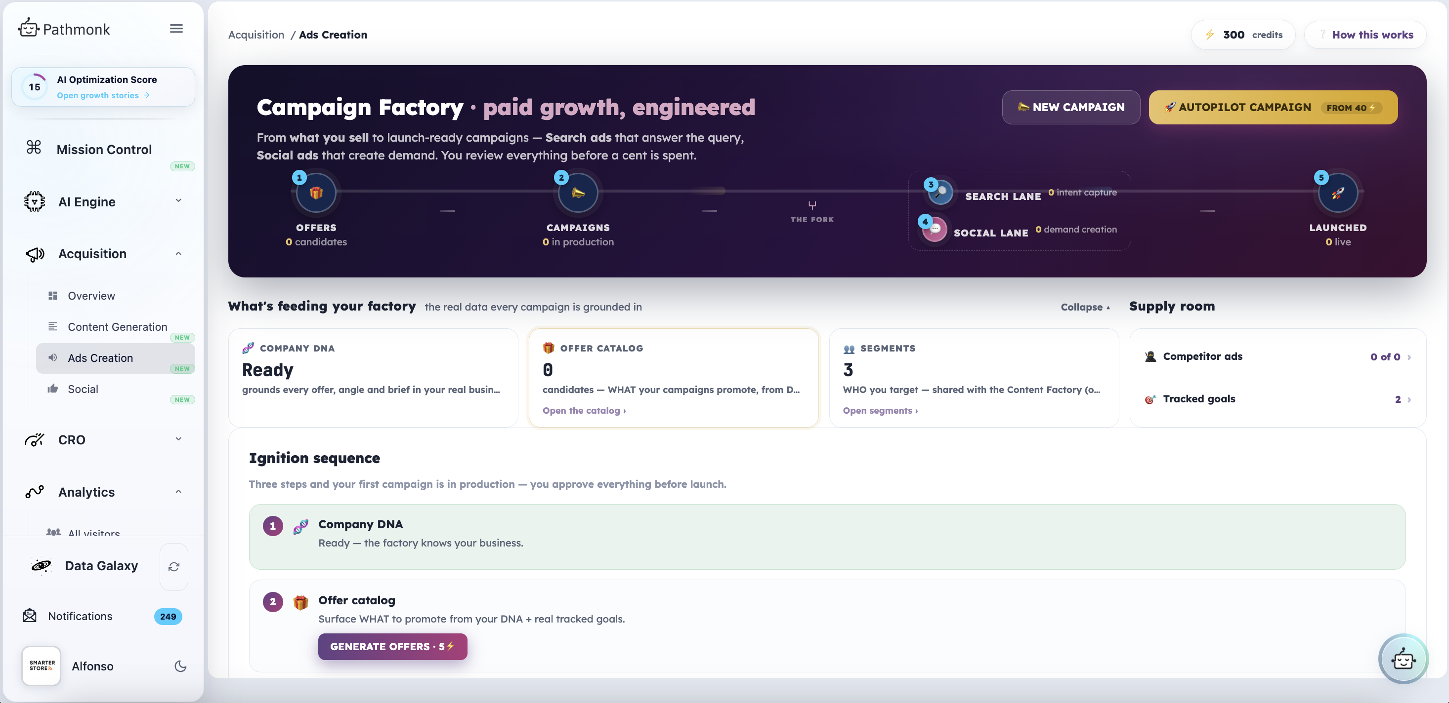Click the Notifications envelope icon
Viewport: 1449px width, 703px height.
coord(30,616)
